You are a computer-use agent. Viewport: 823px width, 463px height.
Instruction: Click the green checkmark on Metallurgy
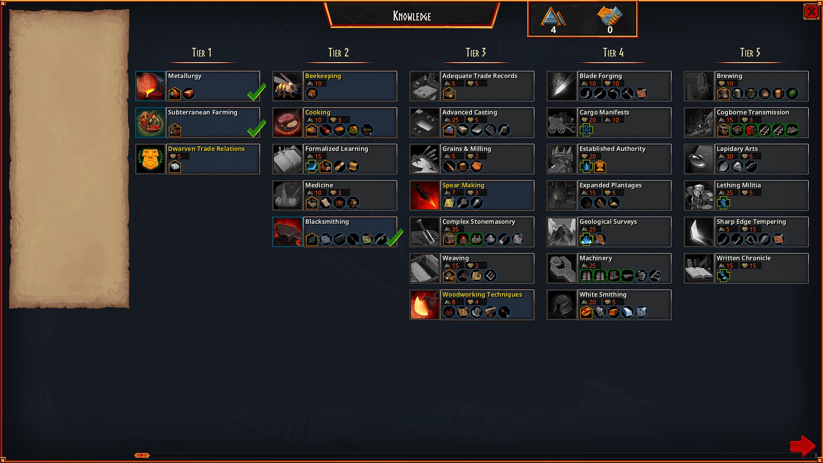[x=256, y=92]
